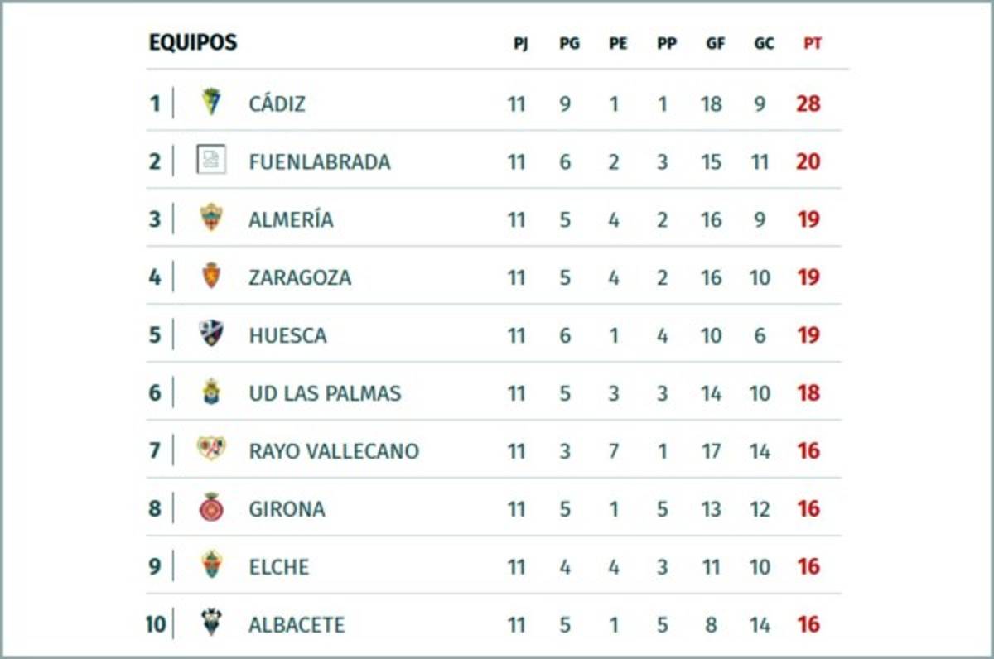The image size is (994, 659).
Task: Click the Girona club crest
Action: [211, 507]
